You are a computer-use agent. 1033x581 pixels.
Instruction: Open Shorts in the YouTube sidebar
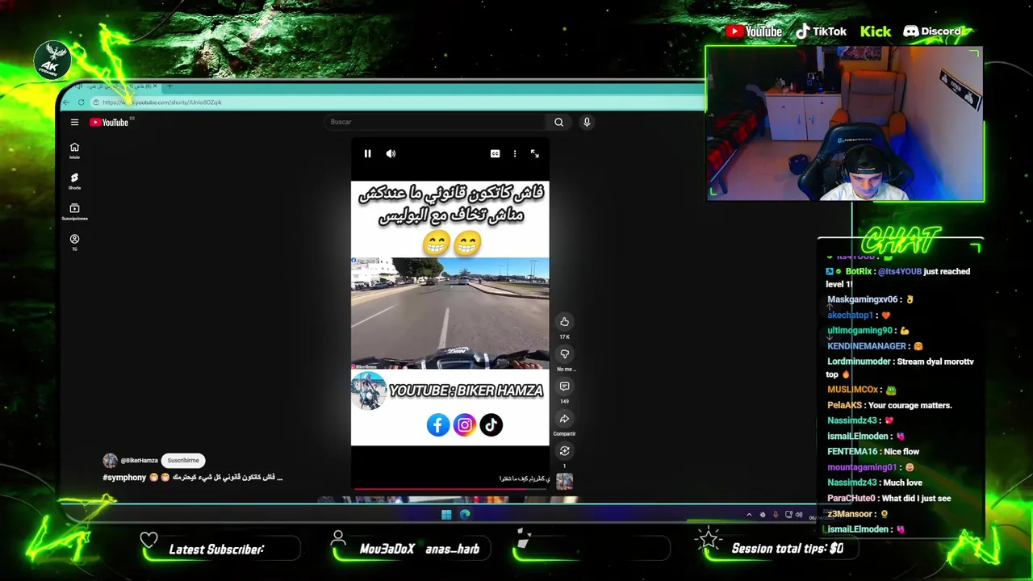74,181
